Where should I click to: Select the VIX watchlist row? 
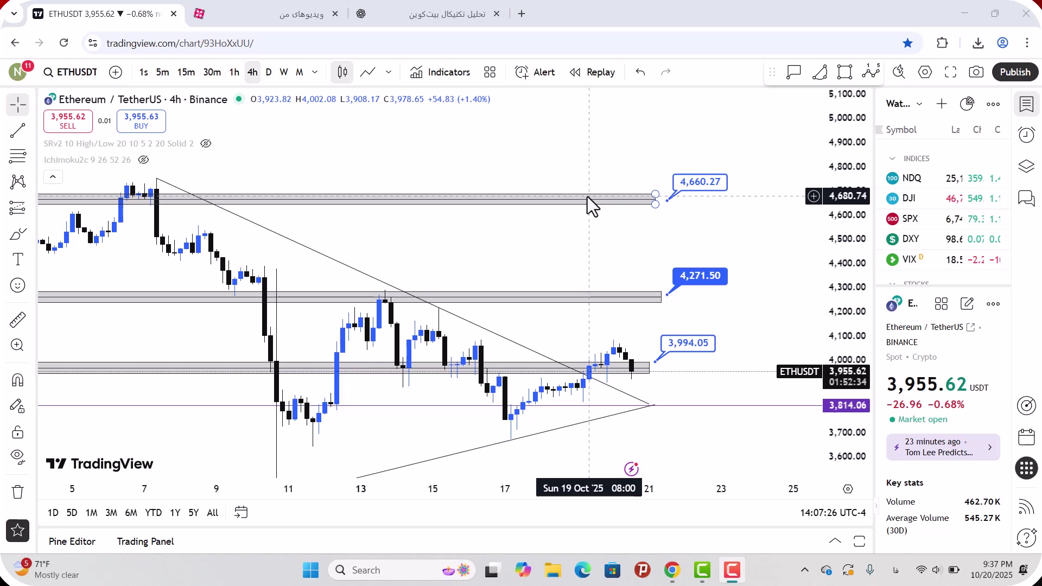click(x=943, y=259)
